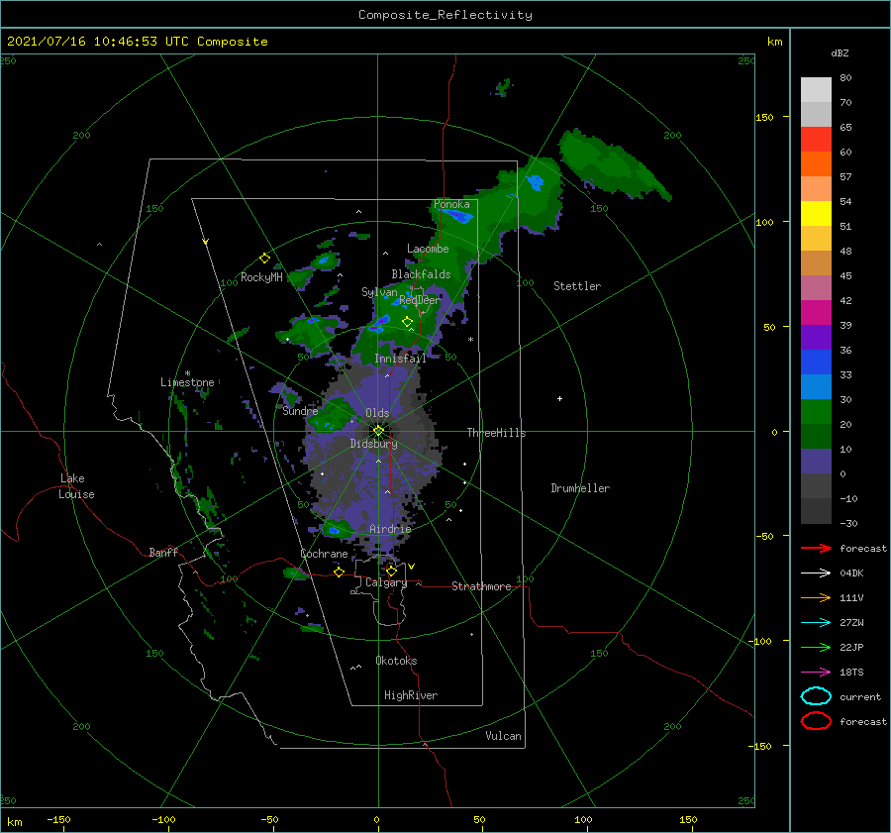Viewport: 891px width, 833px height.
Task: Click the Okotoks label
Action: 396,661
